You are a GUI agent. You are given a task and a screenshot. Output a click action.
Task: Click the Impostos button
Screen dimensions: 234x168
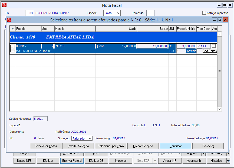click(121, 161)
